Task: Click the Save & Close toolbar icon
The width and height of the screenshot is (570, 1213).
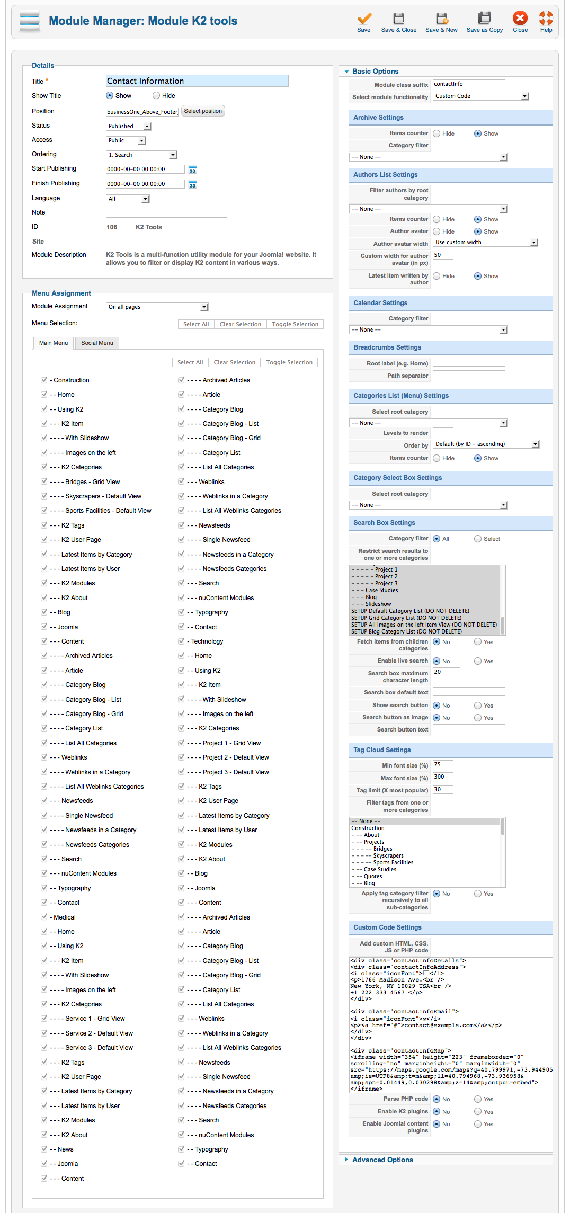Action: (399, 19)
